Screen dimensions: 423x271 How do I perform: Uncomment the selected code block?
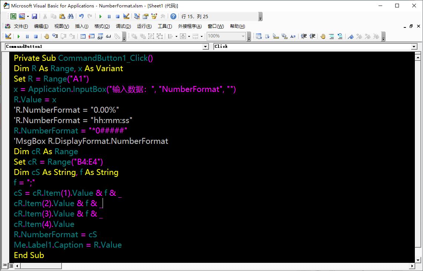[340, 36]
